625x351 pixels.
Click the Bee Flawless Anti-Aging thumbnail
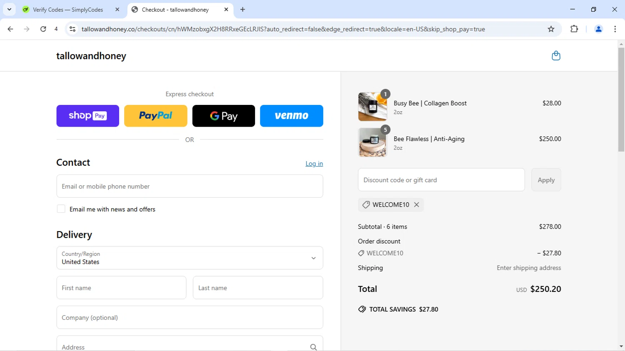372,142
